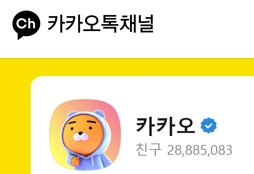Click the yellow strip left of white card
The width and height of the screenshot is (254, 174).
coord(15,125)
